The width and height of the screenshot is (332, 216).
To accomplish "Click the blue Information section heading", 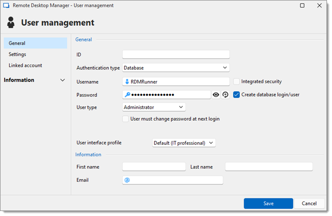I will 88,155.
